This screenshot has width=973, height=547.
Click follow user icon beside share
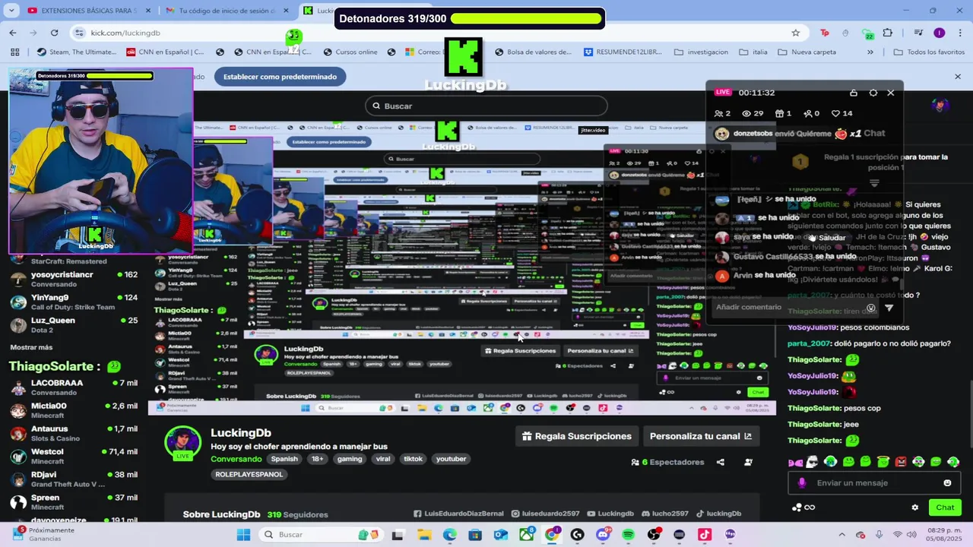pyautogui.click(x=749, y=462)
